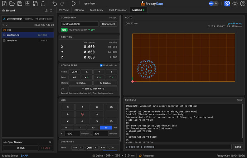Switch to the 2D View tab
This screenshot has height=158, width=247.
pyautogui.click(x=64, y=10)
